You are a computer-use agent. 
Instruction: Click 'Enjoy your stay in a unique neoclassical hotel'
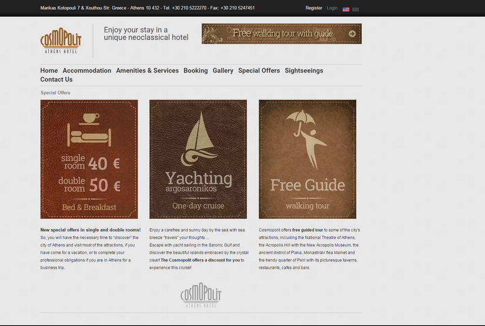click(x=146, y=34)
